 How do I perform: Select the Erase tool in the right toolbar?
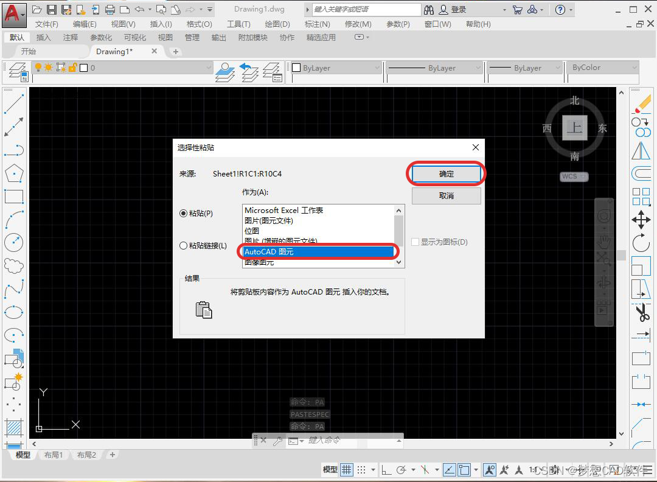pyautogui.click(x=641, y=103)
